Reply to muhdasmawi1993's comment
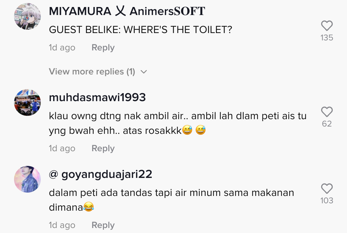The width and height of the screenshot is (347, 233). (103, 148)
